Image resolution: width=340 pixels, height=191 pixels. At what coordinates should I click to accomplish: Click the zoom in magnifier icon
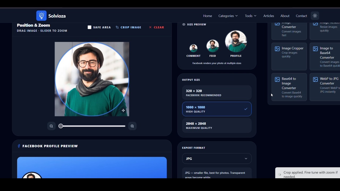tap(132, 126)
